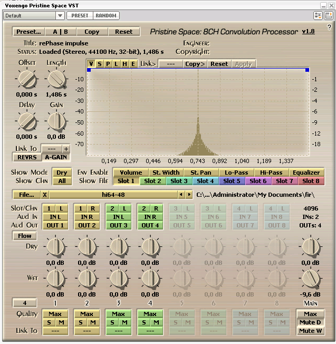
Task: Toggle A-GAIN auto gain button
Action: click(56, 157)
